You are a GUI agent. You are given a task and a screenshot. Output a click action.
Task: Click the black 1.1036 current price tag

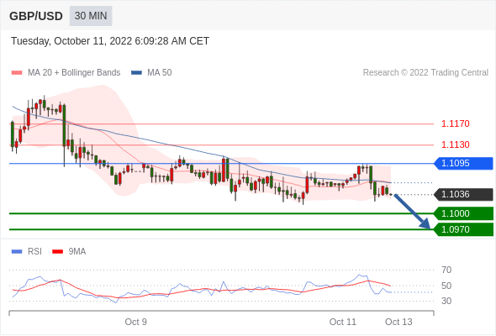coord(463,194)
